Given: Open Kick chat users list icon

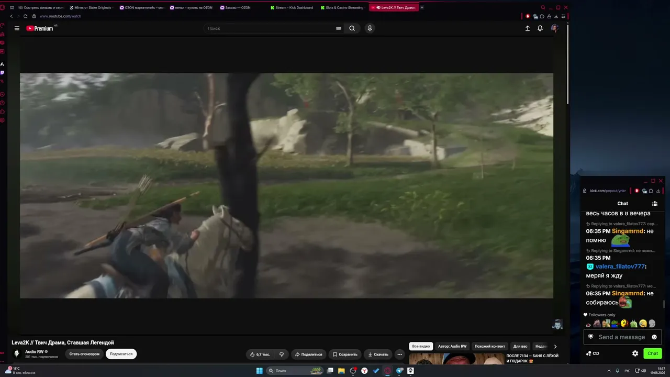Looking at the screenshot, I should click(655, 204).
